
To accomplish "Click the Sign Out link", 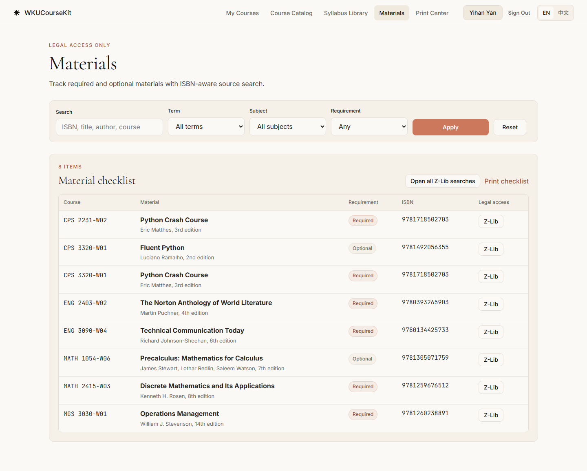I will (x=519, y=13).
